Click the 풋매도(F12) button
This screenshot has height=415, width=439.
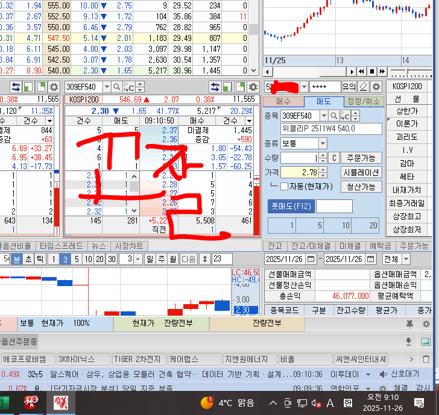(290, 207)
